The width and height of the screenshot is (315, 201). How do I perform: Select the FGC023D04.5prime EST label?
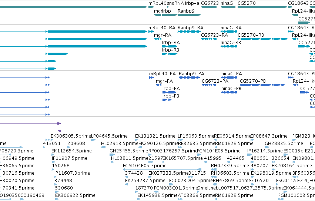191,181
